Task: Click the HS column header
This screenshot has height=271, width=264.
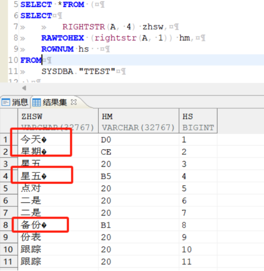Action: (x=198, y=121)
